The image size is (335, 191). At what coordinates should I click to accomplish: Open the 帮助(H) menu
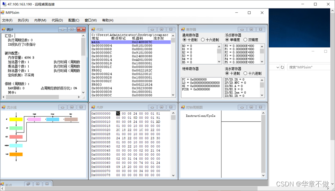click(108, 20)
